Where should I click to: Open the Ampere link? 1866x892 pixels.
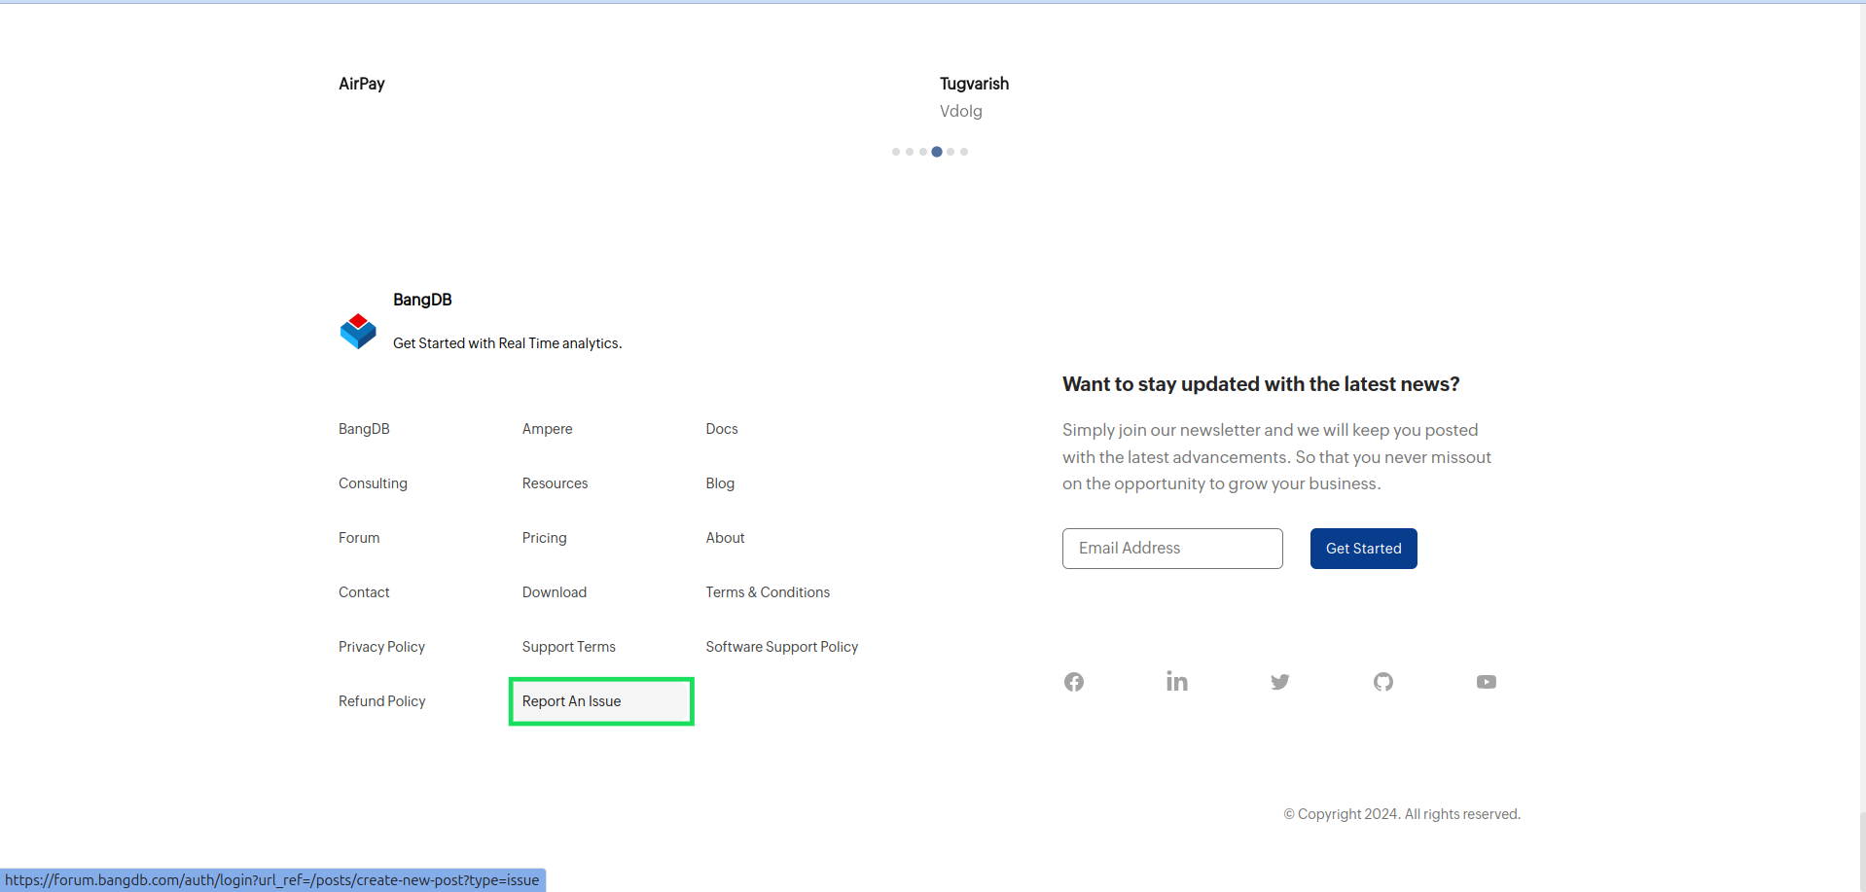coord(548,429)
